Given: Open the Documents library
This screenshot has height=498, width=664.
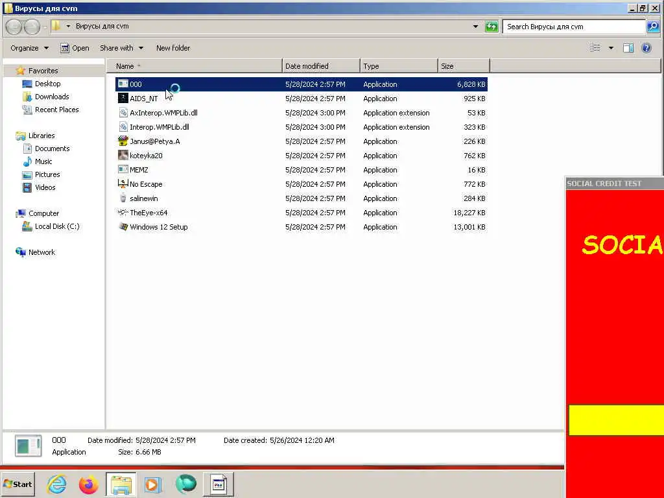Looking at the screenshot, I should tap(52, 148).
